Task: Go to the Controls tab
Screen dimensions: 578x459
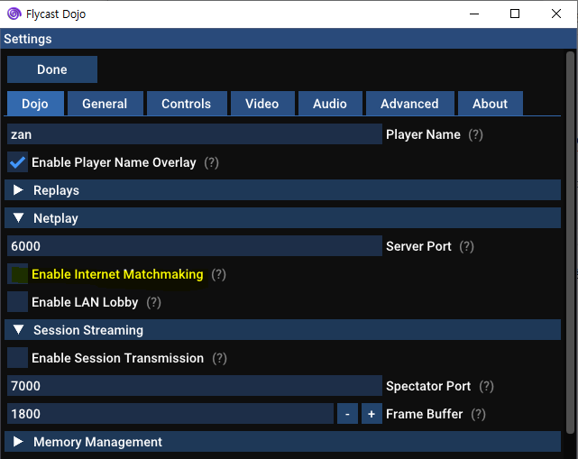Action: pos(187,104)
